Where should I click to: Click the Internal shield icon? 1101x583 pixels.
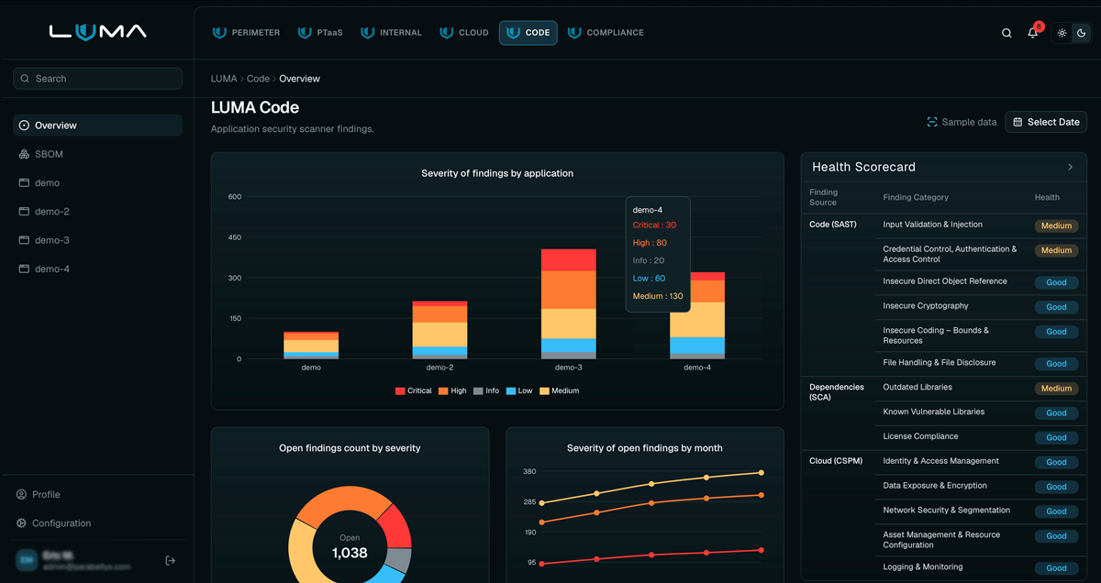pos(368,33)
